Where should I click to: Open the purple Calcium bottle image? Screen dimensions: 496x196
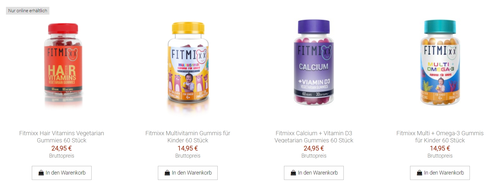click(x=314, y=62)
